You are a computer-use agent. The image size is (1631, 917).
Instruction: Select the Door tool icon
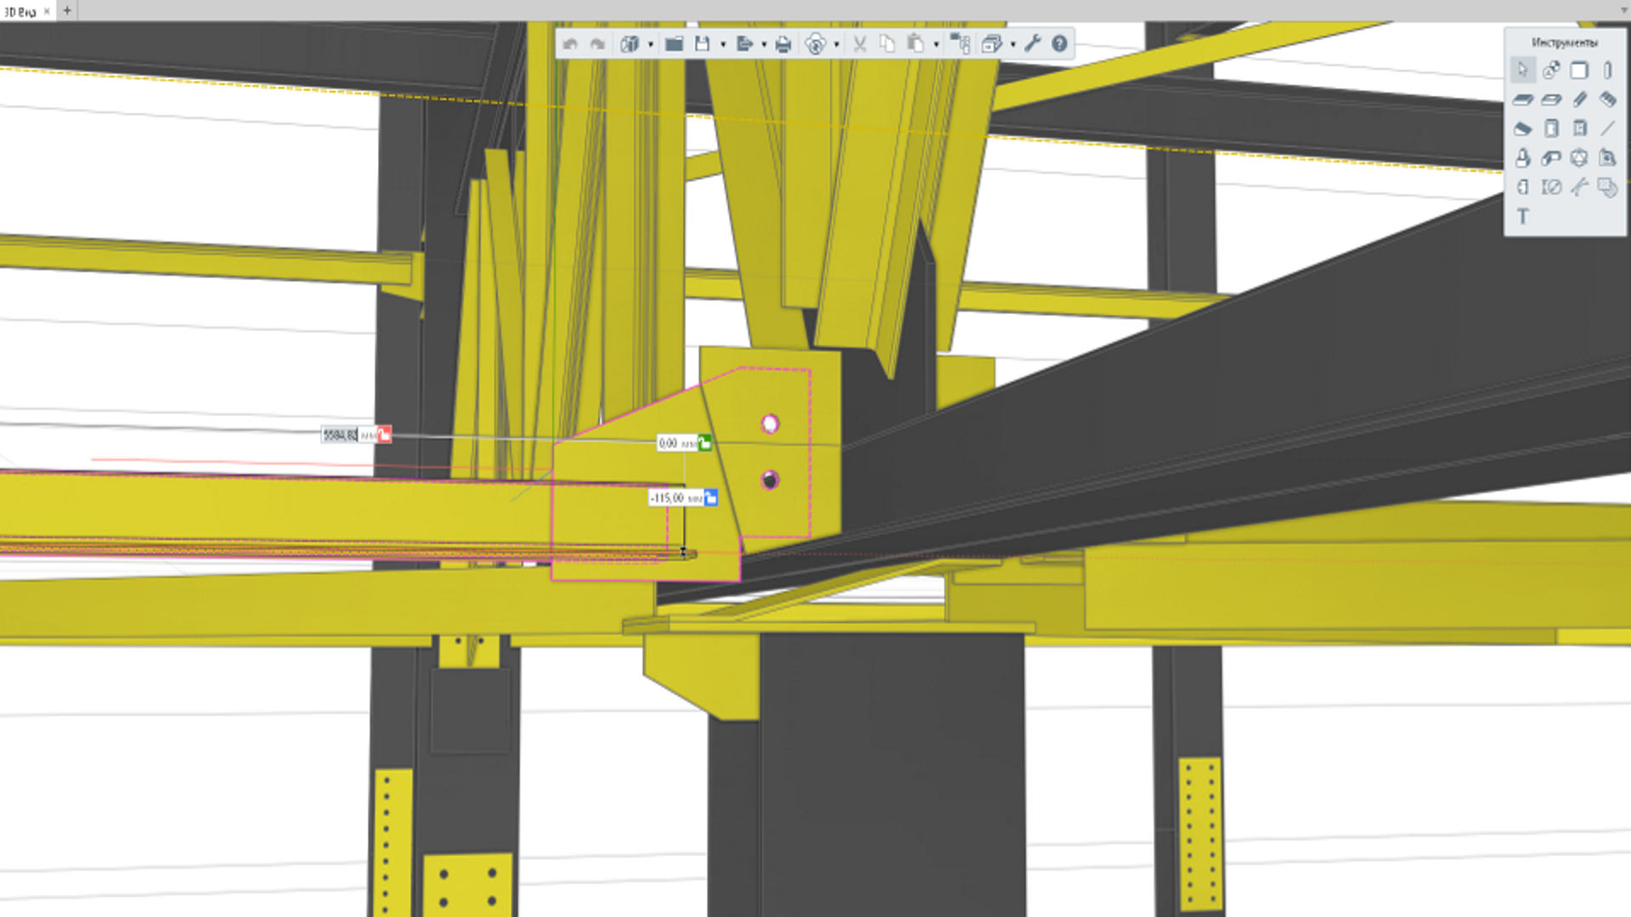pos(1551,128)
